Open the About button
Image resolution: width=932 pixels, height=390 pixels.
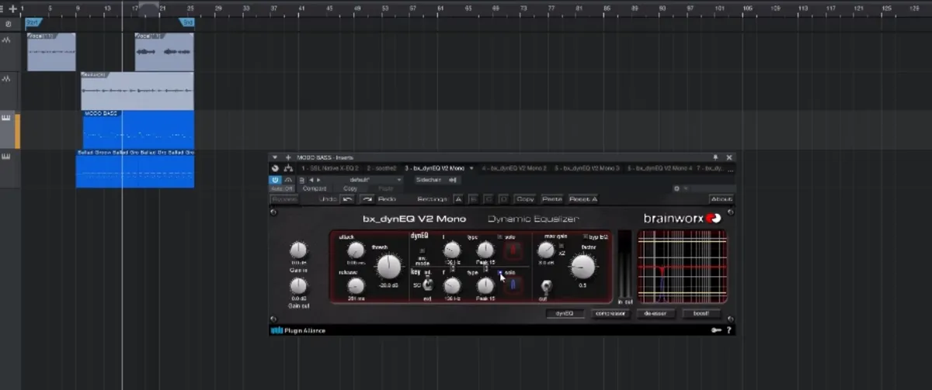click(721, 199)
